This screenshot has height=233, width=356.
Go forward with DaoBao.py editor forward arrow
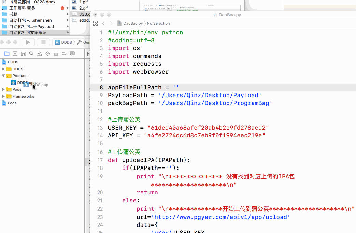click(x=111, y=23)
